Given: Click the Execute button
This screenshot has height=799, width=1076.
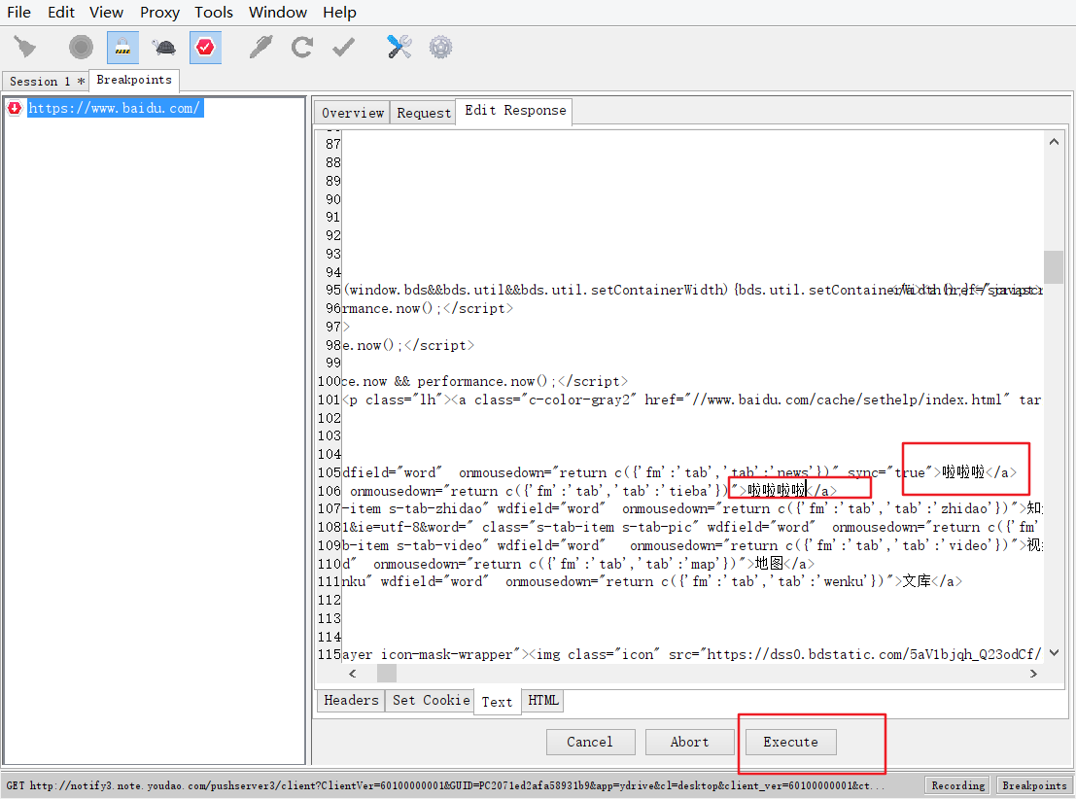Looking at the screenshot, I should pyautogui.click(x=790, y=742).
